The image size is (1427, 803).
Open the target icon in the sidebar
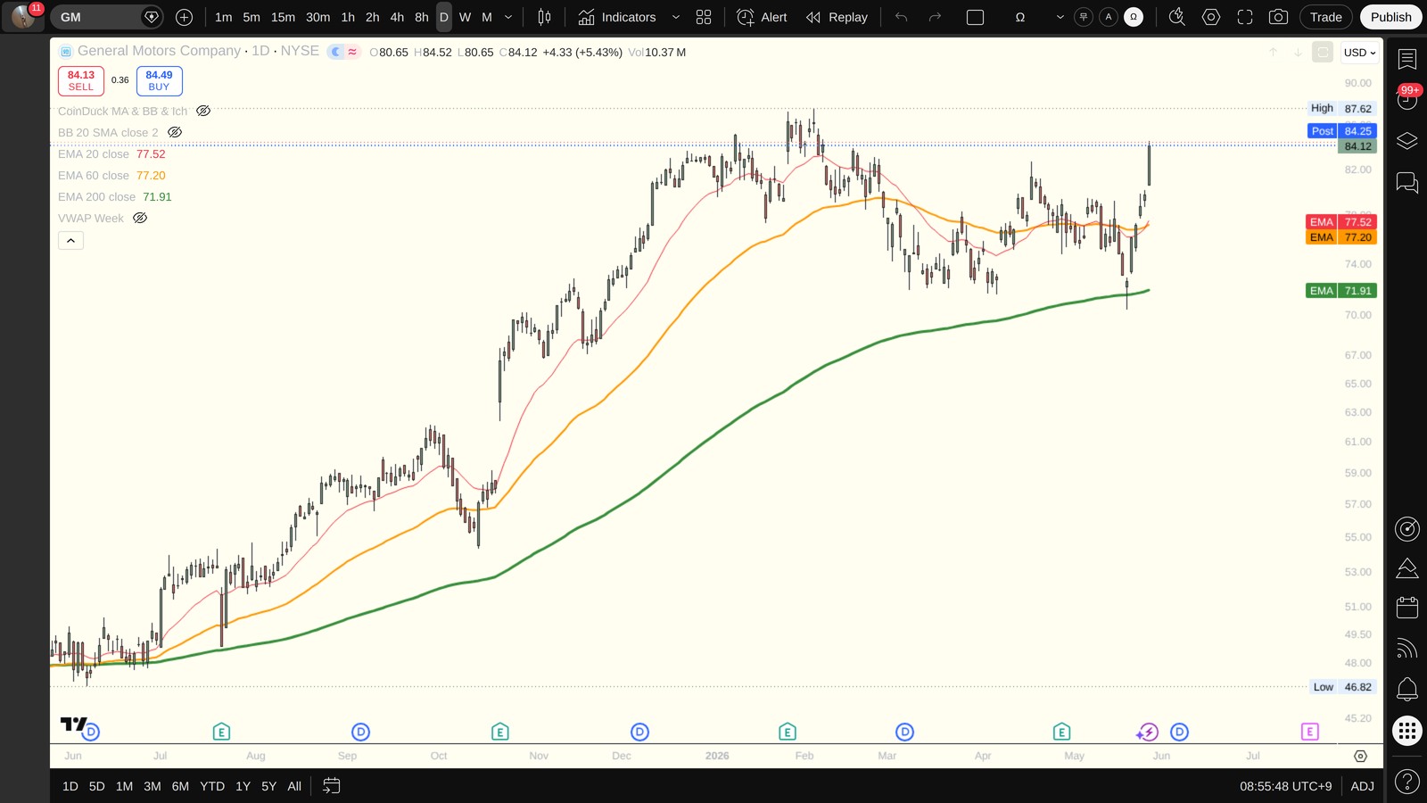[1407, 529]
